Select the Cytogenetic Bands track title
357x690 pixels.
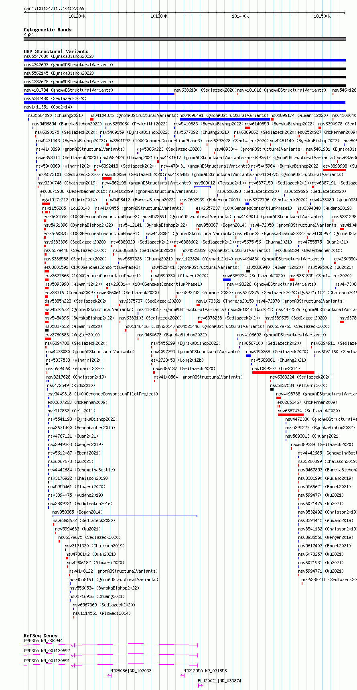tap(48, 30)
